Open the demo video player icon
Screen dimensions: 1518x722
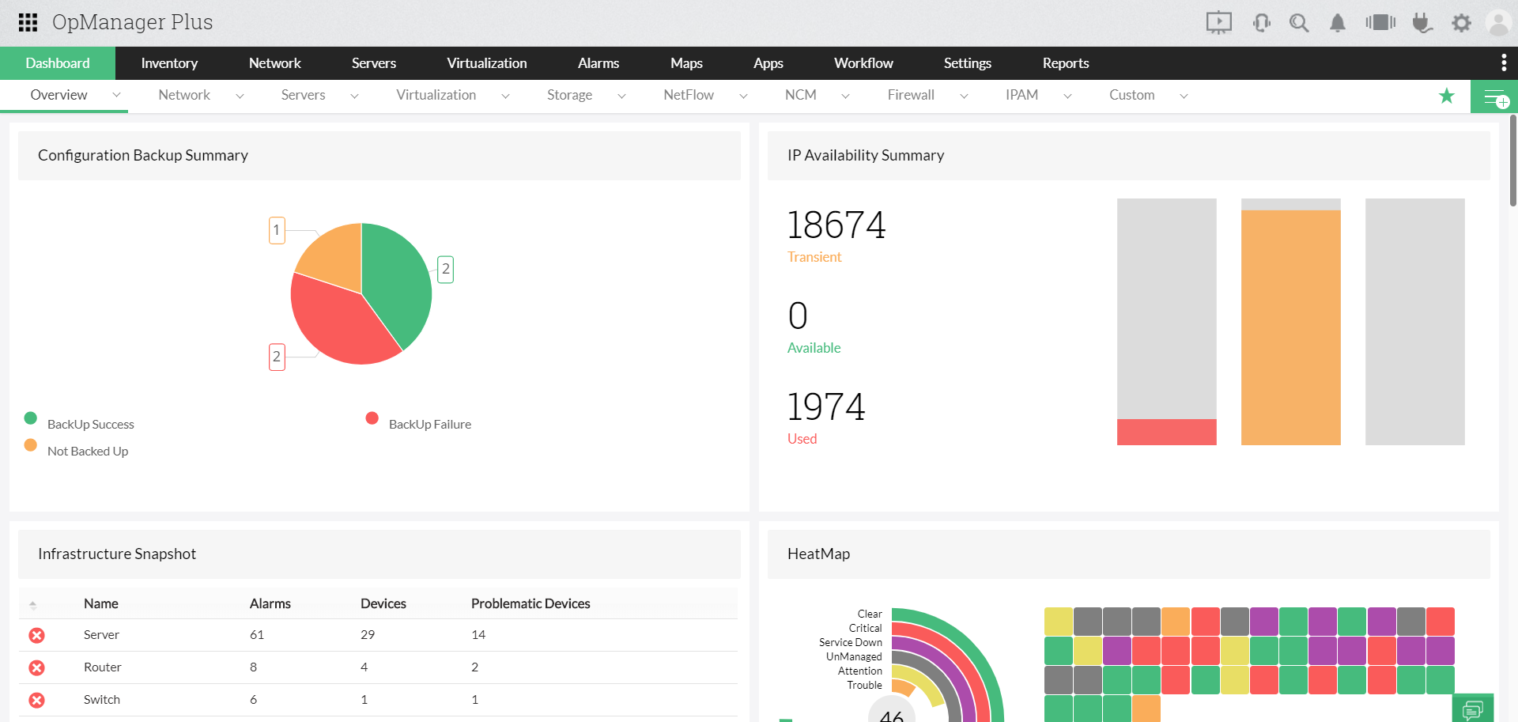coord(1218,22)
